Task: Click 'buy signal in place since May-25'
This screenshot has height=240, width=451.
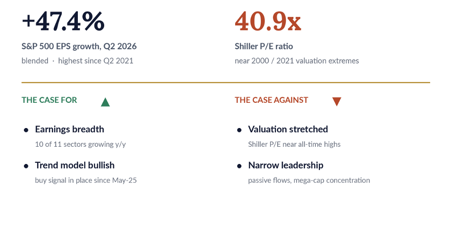Action: tap(86, 181)
